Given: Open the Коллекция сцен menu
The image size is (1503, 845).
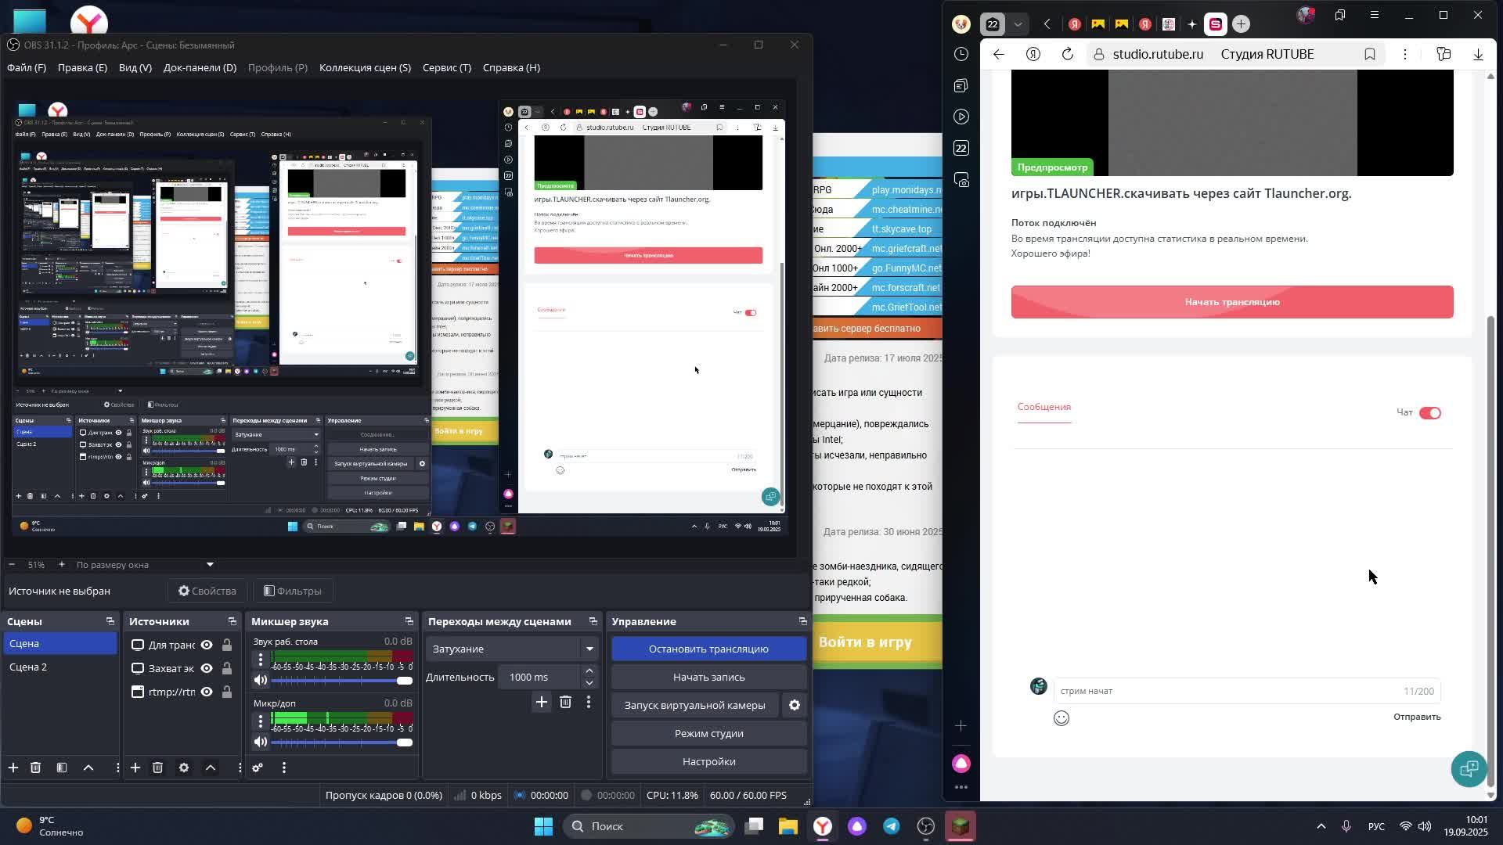Looking at the screenshot, I should tap(365, 67).
